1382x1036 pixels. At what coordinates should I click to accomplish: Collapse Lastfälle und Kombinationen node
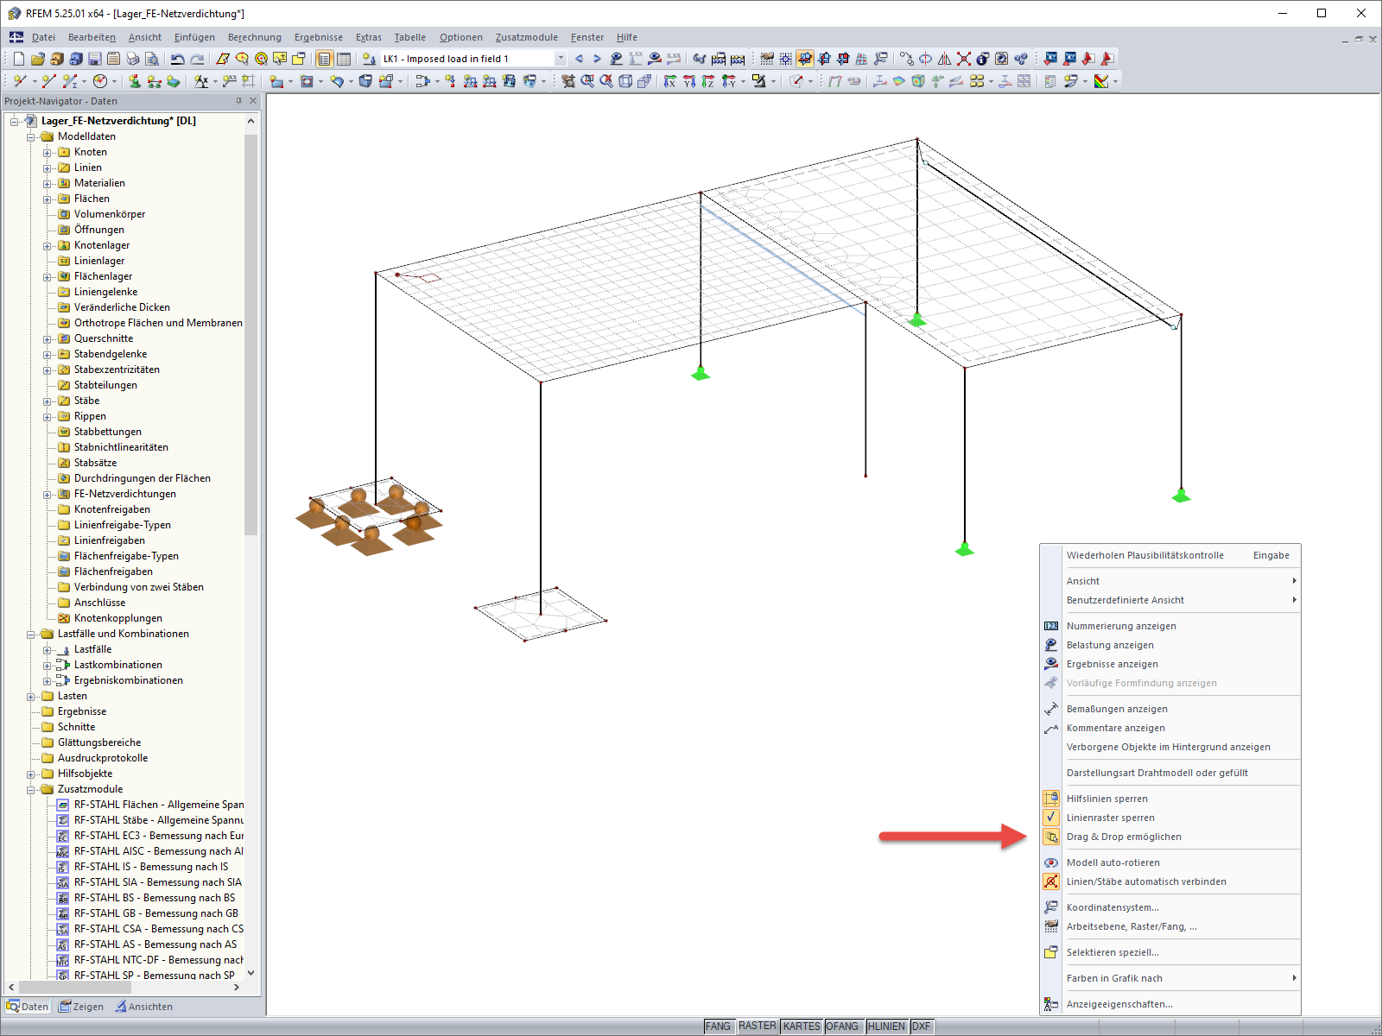pos(31,635)
